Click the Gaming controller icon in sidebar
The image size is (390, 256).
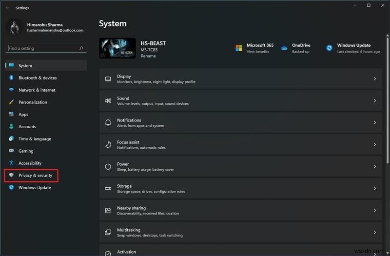coord(11,151)
